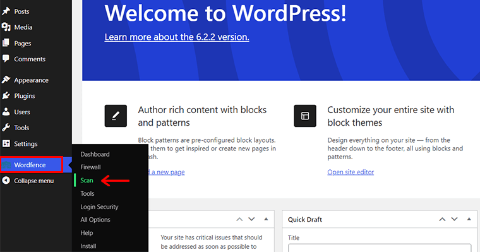480x252 pixels.
Task: Open Help in the Wordfence submenu
Action: (x=87, y=232)
